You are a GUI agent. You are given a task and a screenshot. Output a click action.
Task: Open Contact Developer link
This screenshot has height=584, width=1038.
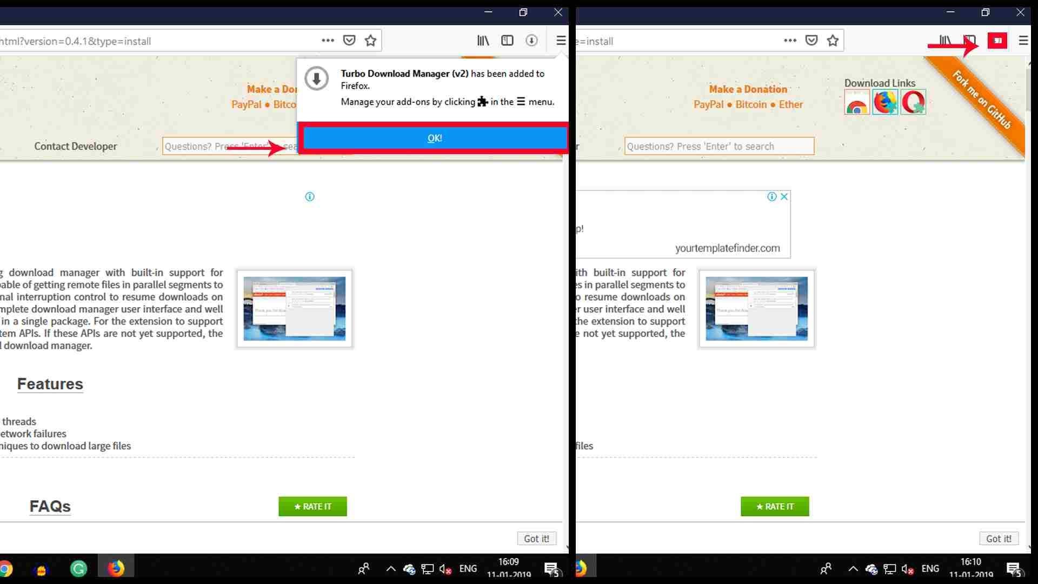pos(76,146)
